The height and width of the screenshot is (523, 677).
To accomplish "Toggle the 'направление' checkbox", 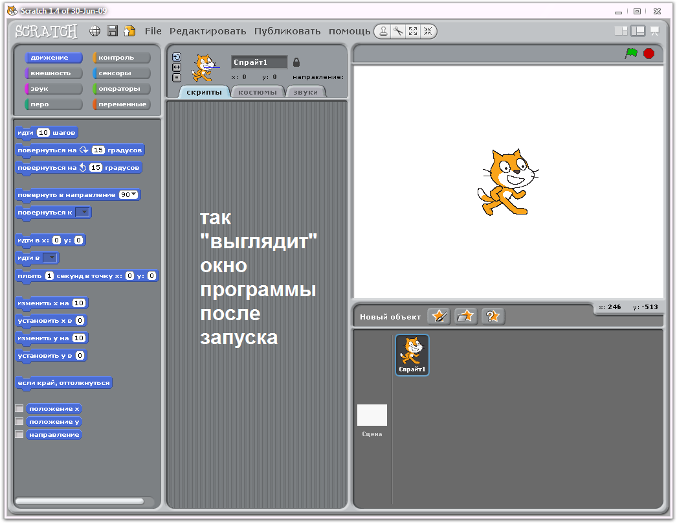I will 19,434.
